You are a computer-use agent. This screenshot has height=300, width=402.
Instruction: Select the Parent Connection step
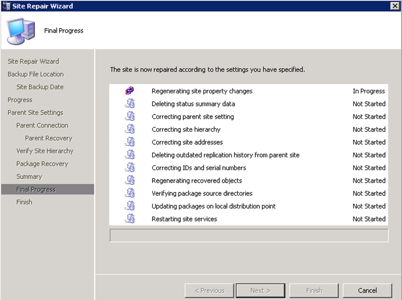pyautogui.click(x=42, y=125)
